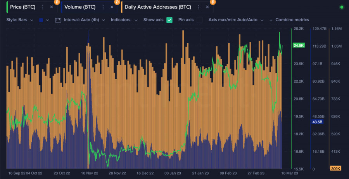Open the Indicators dropdown
This screenshot has height=179, width=349.
click(x=124, y=20)
